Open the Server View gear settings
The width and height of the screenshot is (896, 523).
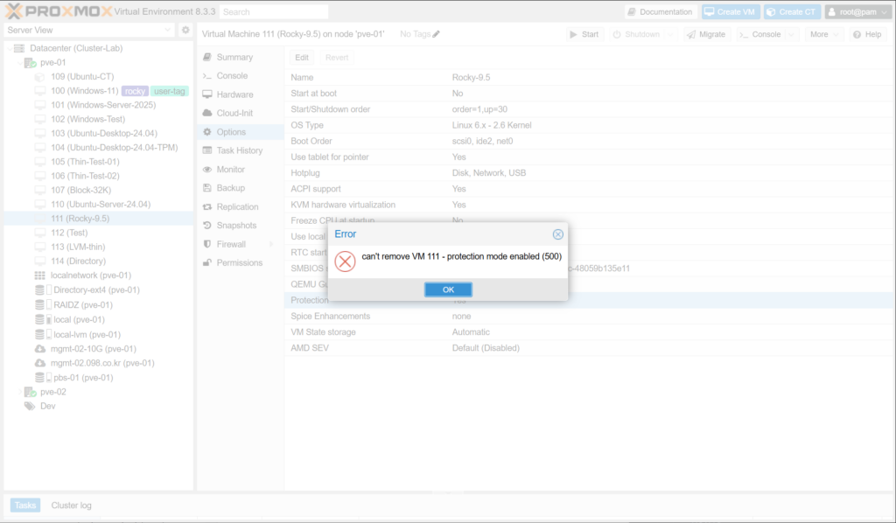[185, 30]
